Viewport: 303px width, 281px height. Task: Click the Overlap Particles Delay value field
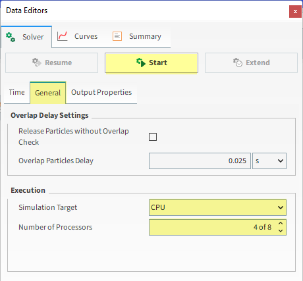200,161
